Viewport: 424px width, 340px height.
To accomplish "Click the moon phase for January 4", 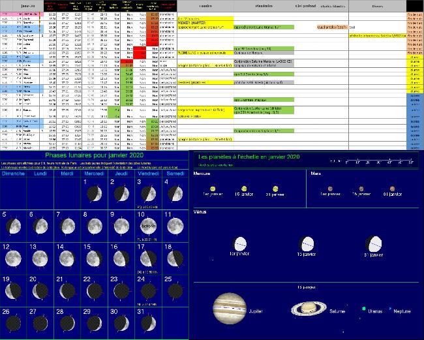I will pyautogui.click(x=175, y=194).
